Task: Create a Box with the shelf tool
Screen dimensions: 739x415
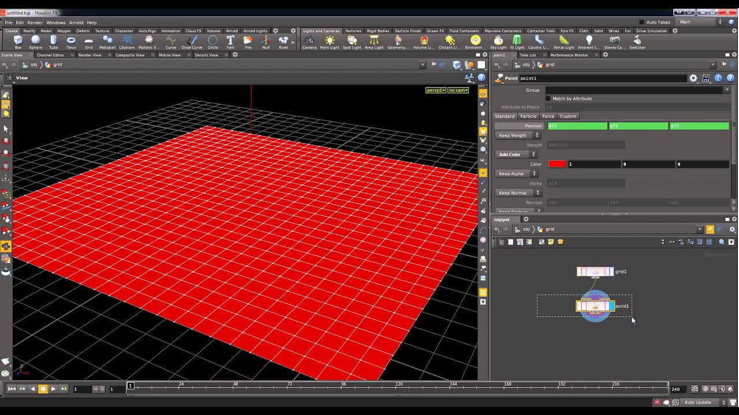Action: pyautogui.click(x=18, y=42)
